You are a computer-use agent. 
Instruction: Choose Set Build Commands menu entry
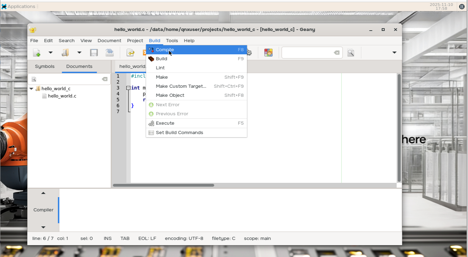[x=179, y=133]
